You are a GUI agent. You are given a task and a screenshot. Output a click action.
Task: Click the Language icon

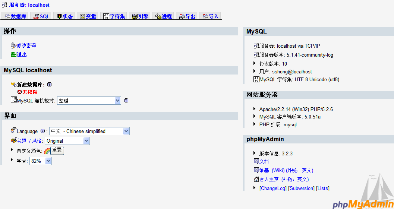(x=13, y=130)
